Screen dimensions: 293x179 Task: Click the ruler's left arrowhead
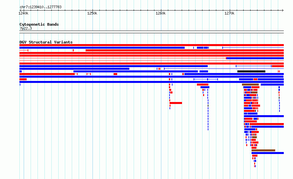(20, 11)
